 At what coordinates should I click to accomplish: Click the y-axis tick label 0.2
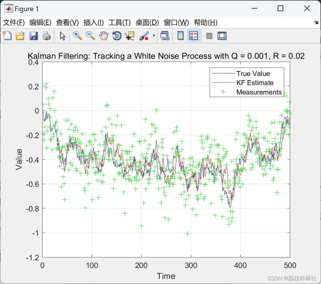coord(34,86)
